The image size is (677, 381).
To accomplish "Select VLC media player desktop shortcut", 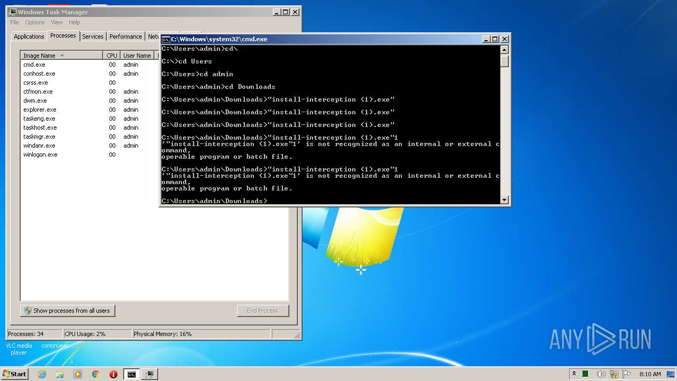I will [x=19, y=349].
